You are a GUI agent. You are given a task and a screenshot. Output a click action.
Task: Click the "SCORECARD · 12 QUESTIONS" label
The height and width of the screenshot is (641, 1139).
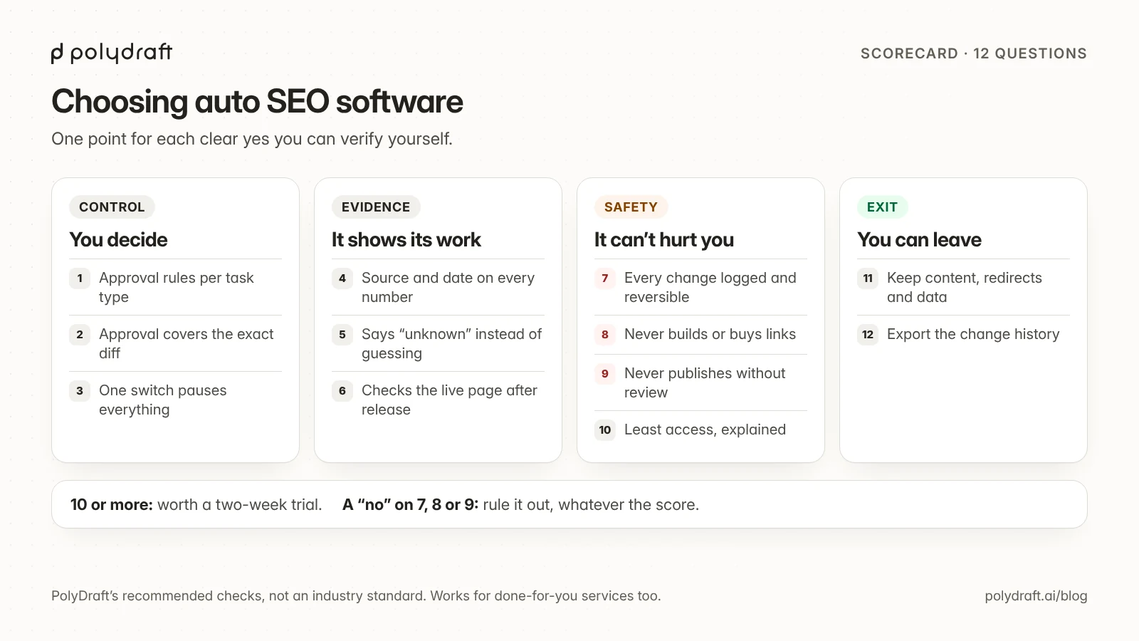pos(974,53)
